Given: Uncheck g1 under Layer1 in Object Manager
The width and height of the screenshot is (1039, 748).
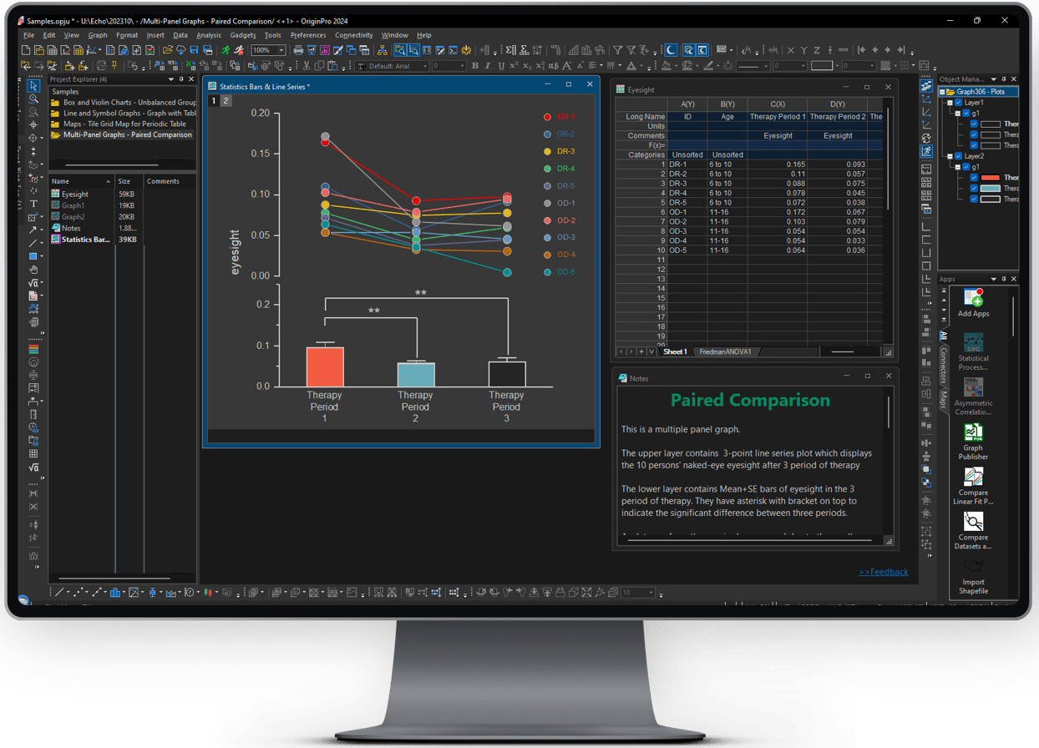Looking at the screenshot, I should (x=966, y=113).
